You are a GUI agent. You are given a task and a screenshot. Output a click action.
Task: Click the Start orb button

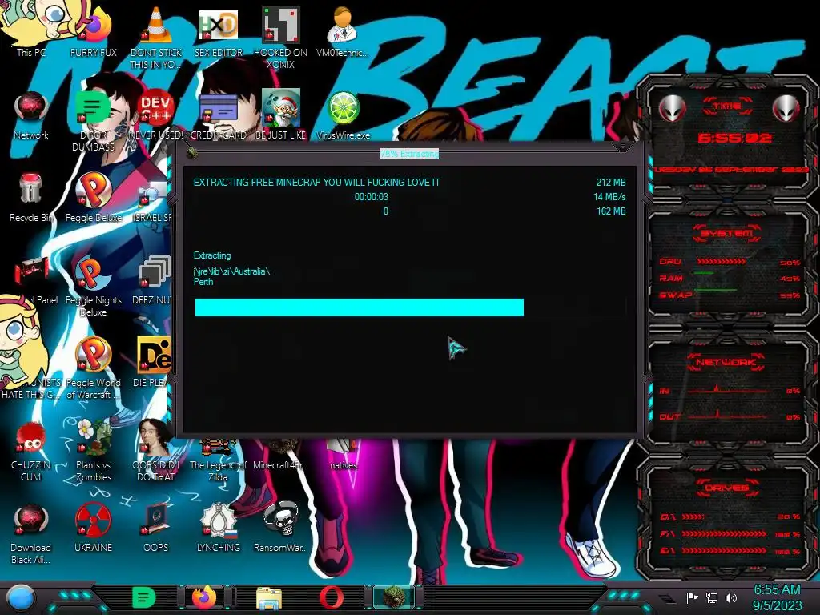click(x=21, y=598)
